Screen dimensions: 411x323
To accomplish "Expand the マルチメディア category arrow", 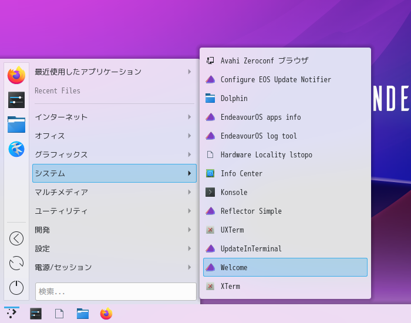I will 190,192.
